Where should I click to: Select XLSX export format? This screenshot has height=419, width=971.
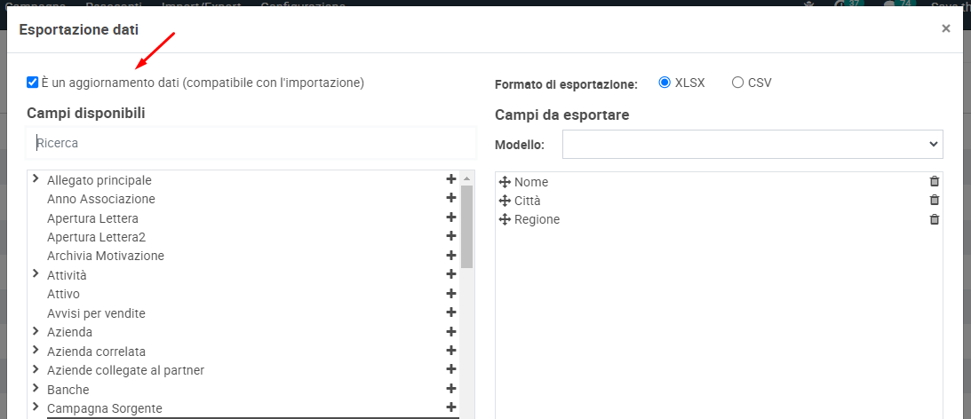(x=665, y=83)
